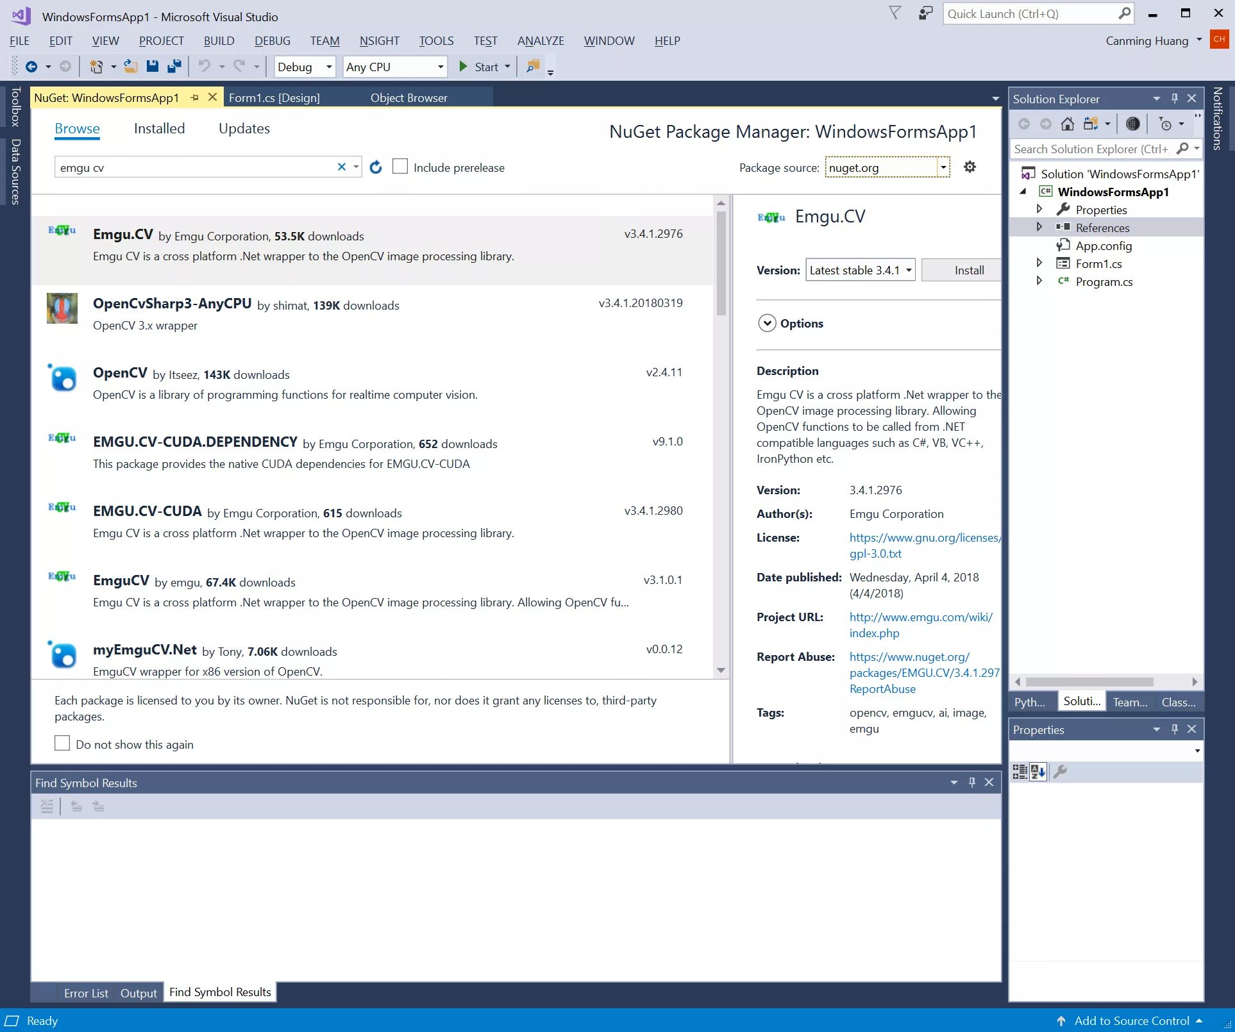Image resolution: width=1235 pixels, height=1032 pixels.
Task: Click the Find in Files toolbar icon
Action: click(533, 66)
